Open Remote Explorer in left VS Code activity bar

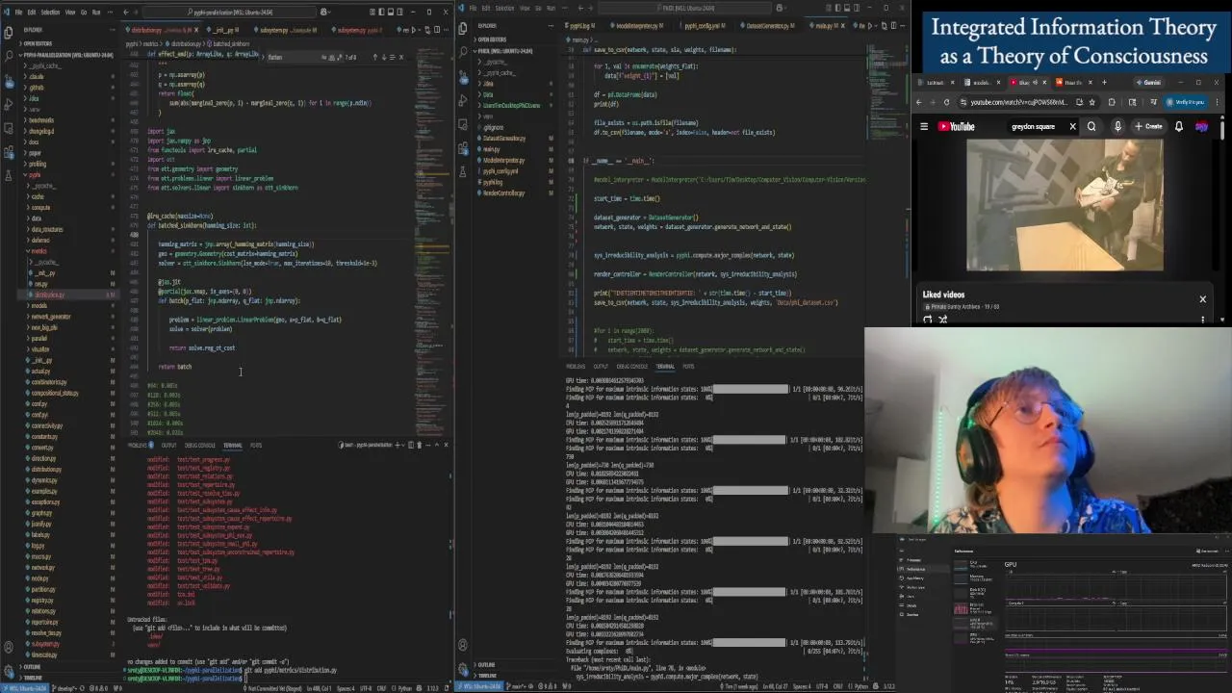click(x=9, y=128)
